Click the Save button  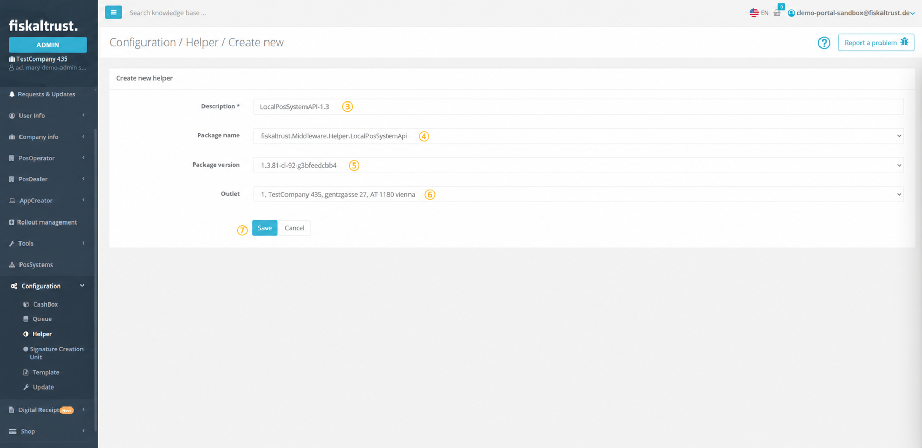pos(264,228)
